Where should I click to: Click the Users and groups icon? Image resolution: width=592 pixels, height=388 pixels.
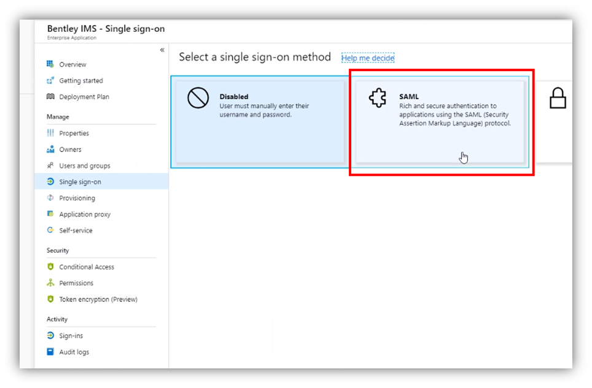[x=50, y=165]
